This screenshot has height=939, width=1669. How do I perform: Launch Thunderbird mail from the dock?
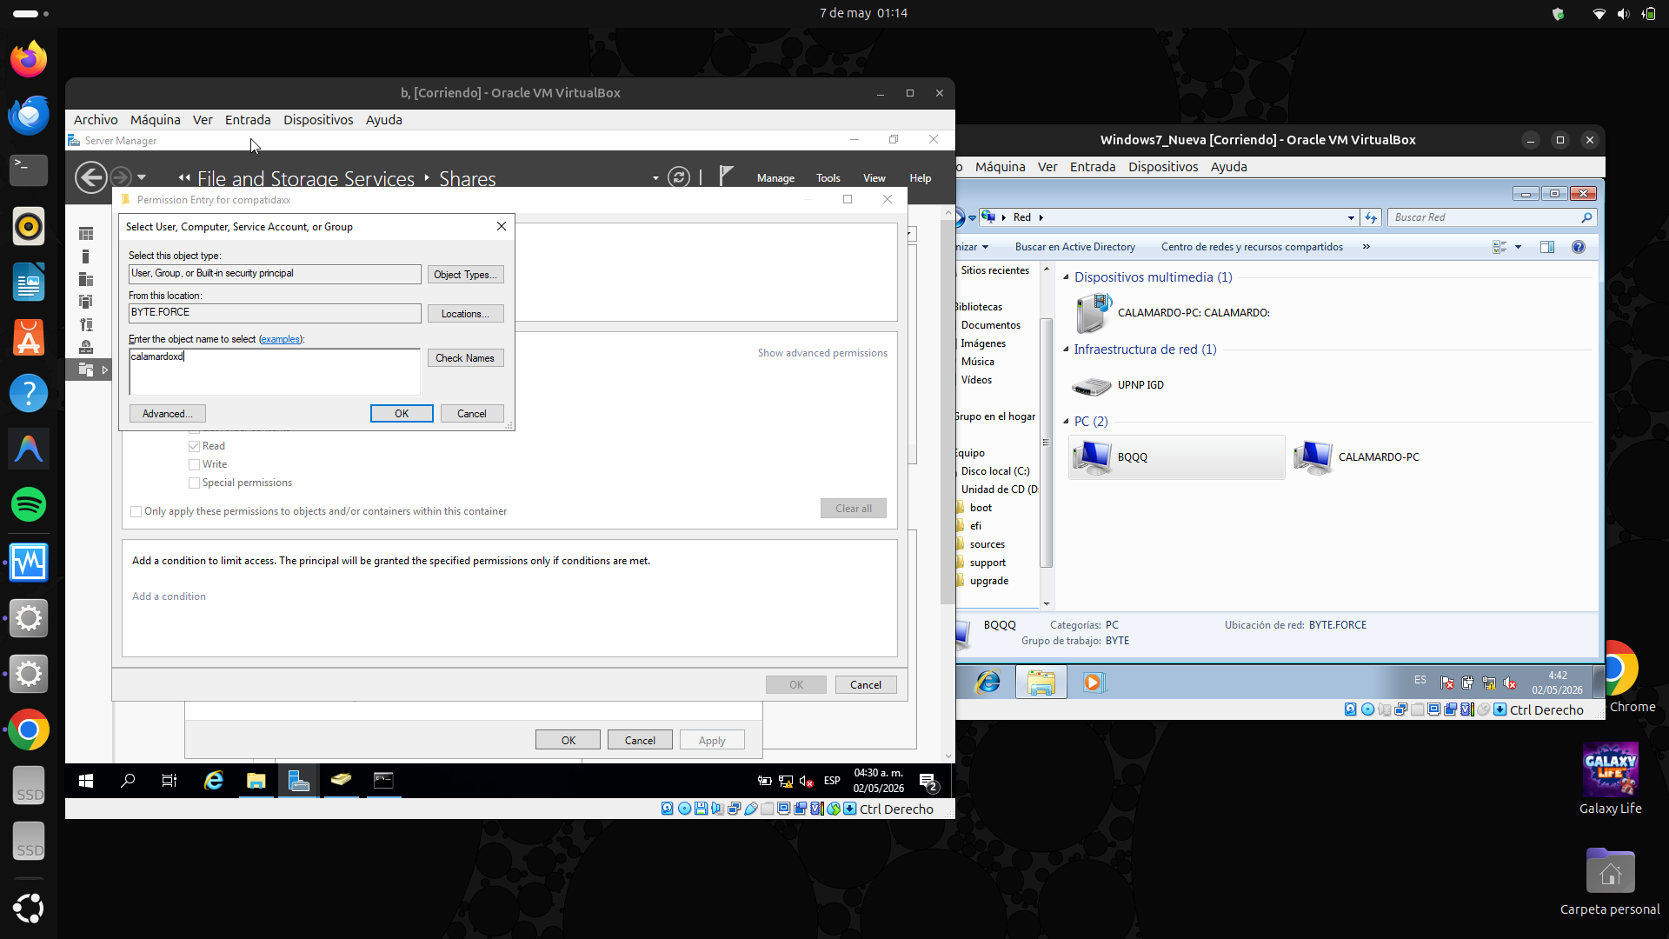[29, 115]
